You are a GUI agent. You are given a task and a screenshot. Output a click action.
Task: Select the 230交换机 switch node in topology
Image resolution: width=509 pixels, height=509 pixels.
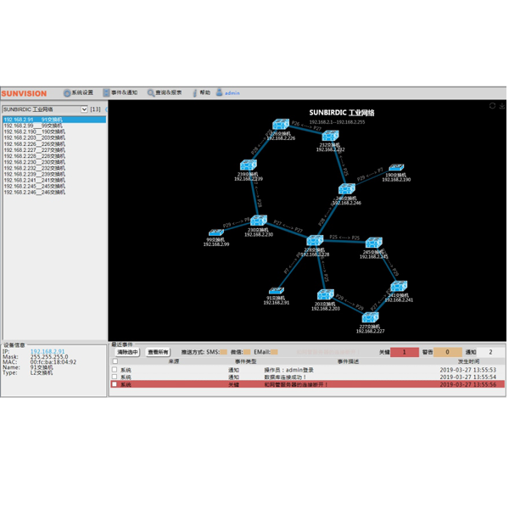259,221
